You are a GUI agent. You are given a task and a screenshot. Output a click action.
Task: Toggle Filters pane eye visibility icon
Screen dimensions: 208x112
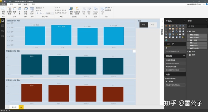coord(184,56)
